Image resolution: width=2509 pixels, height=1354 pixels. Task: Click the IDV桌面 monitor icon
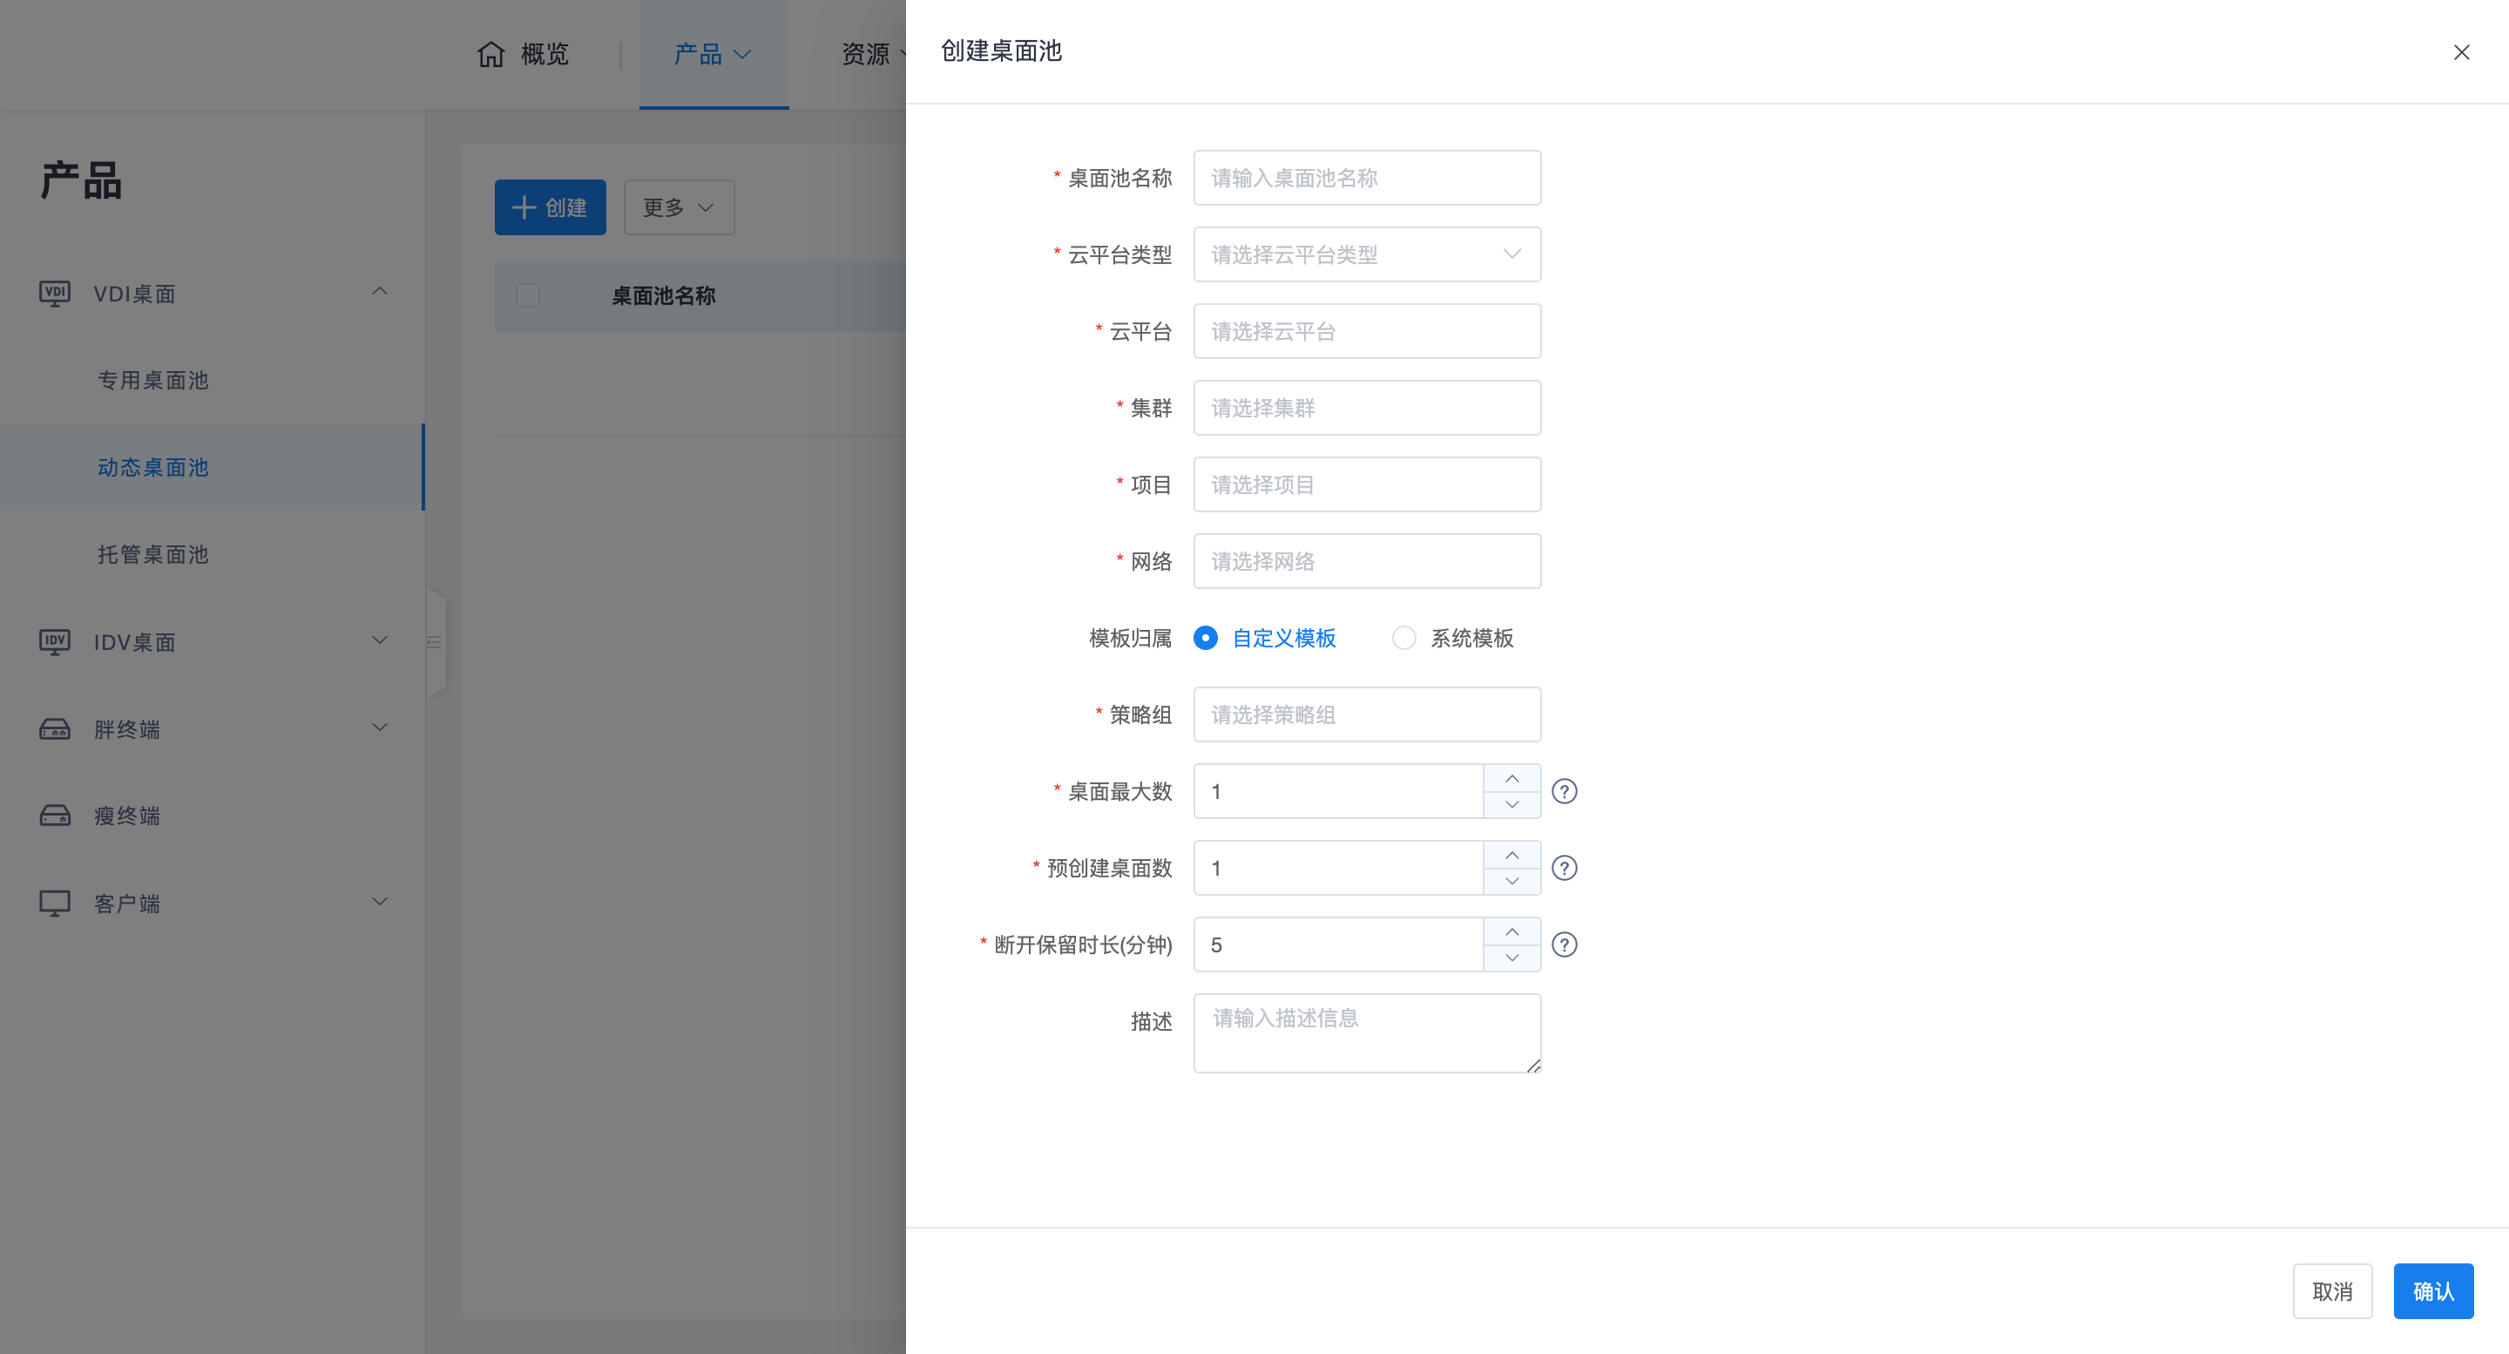click(55, 642)
